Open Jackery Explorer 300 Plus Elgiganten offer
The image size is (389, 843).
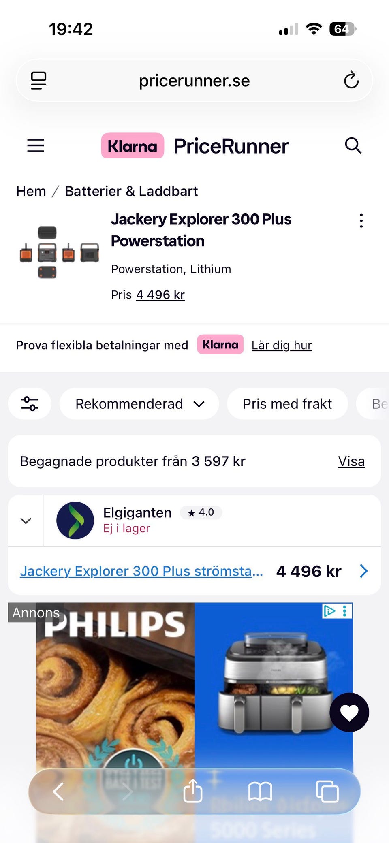141,571
